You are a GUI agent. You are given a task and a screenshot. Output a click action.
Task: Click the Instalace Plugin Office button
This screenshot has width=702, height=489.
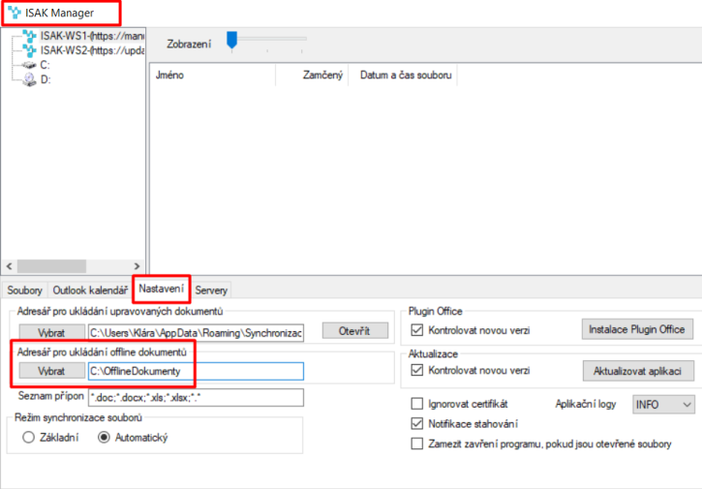click(637, 329)
